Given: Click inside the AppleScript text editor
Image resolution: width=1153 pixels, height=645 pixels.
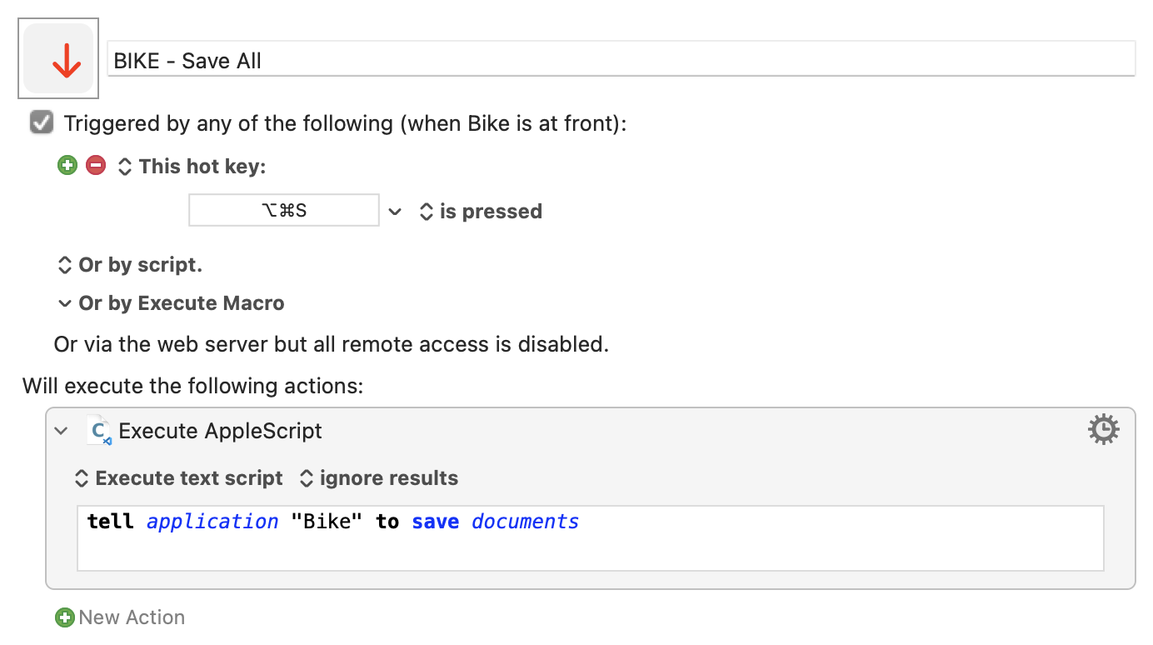Looking at the screenshot, I should pos(591,538).
